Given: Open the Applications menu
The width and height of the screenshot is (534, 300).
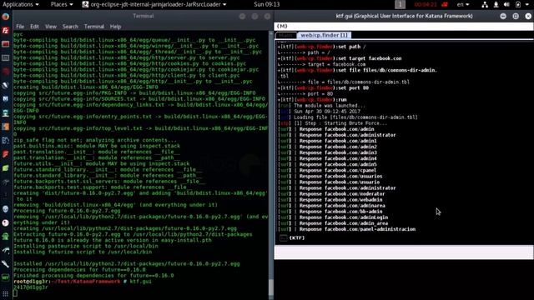Looking at the screenshot, I should 20,4.
